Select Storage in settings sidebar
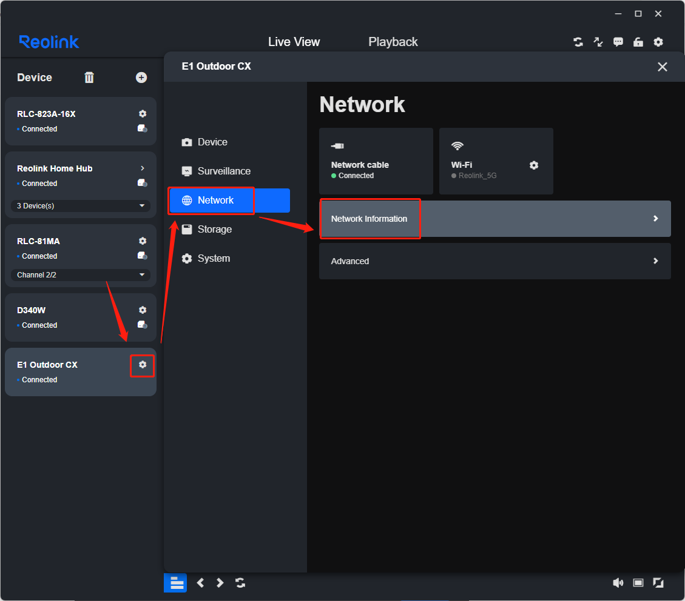 229,230
